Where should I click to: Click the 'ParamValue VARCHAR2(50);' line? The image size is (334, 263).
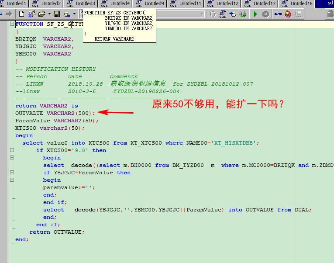[x=57, y=121]
